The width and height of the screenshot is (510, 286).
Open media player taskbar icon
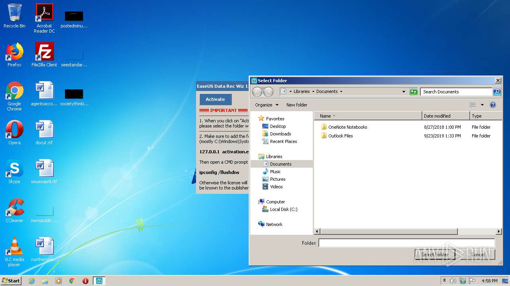pyautogui.click(x=59, y=281)
